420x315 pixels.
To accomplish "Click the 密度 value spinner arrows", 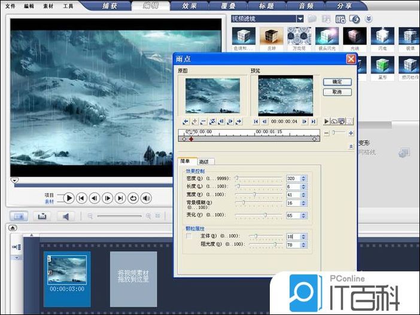I will pos(304,178).
